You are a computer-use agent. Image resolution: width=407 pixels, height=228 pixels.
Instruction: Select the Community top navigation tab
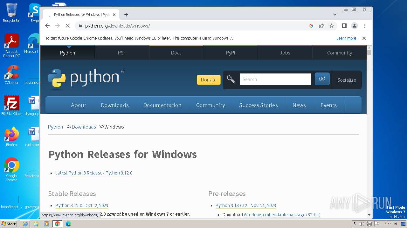click(x=340, y=53)
